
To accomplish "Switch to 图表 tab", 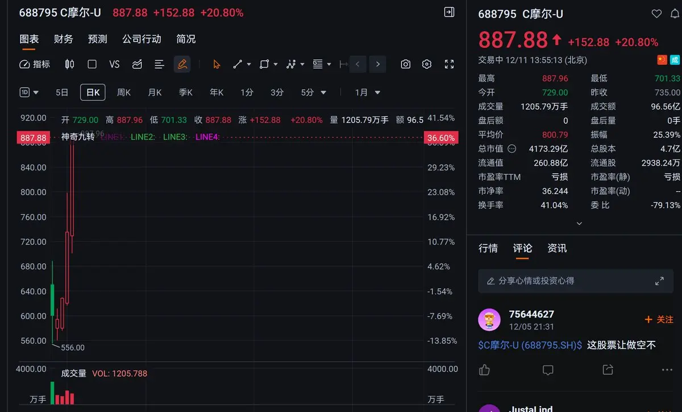I will point(29,39).
